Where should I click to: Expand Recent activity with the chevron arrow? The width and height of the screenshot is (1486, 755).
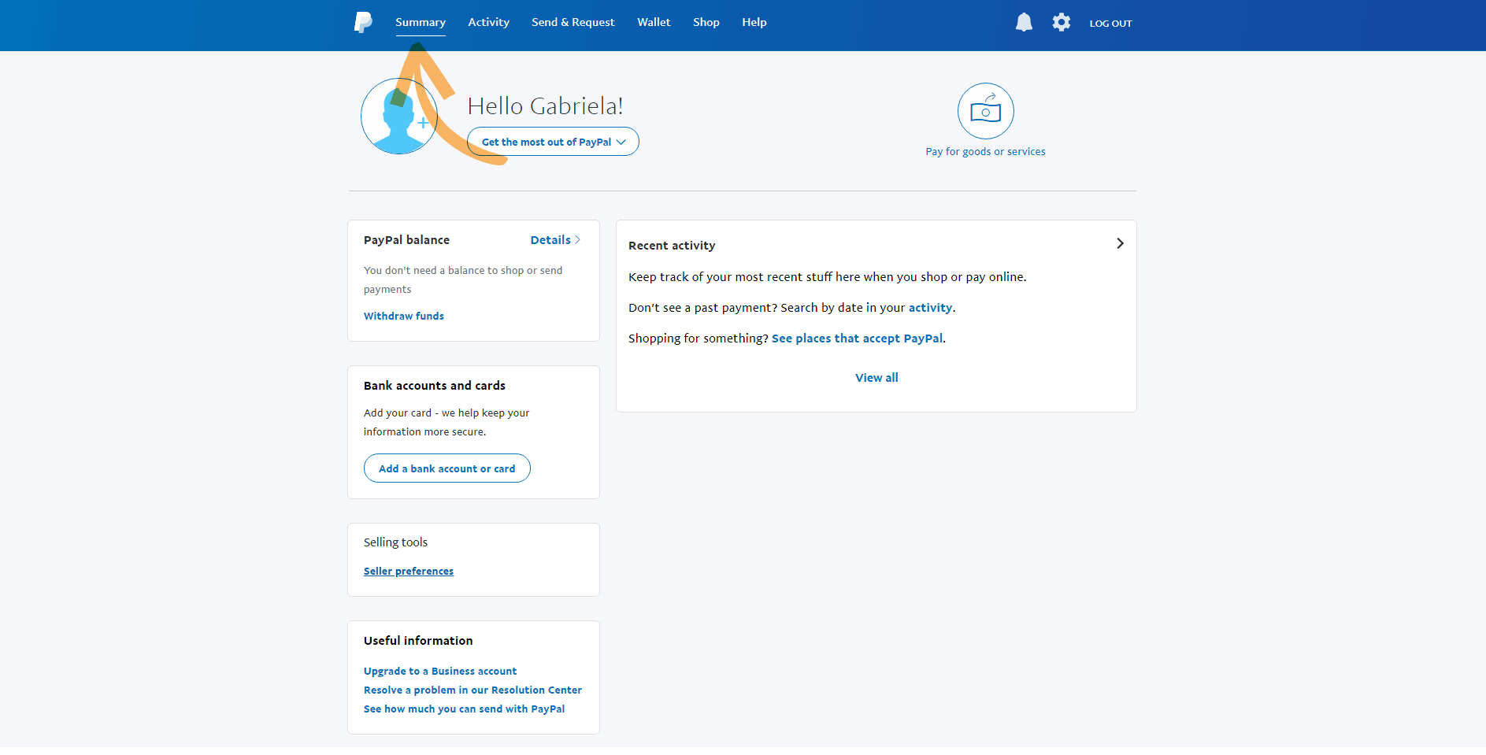1120,243
